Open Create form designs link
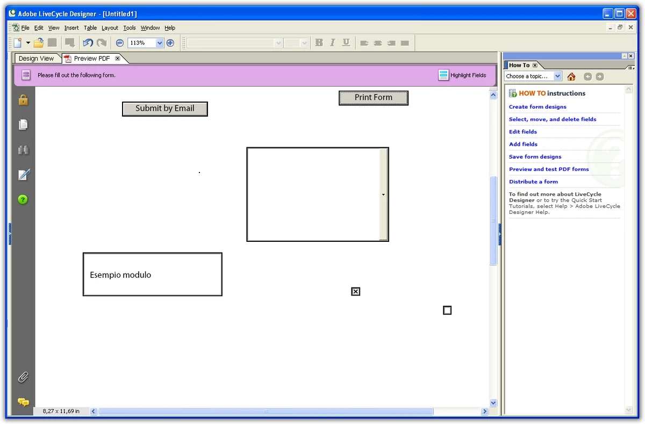 click(x=537, y=107)
